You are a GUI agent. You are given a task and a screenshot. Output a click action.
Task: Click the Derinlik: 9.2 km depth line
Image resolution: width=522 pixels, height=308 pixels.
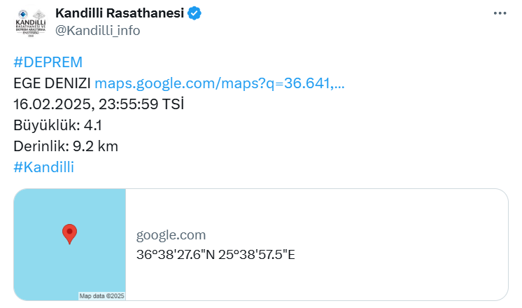[x=66, y=146]
